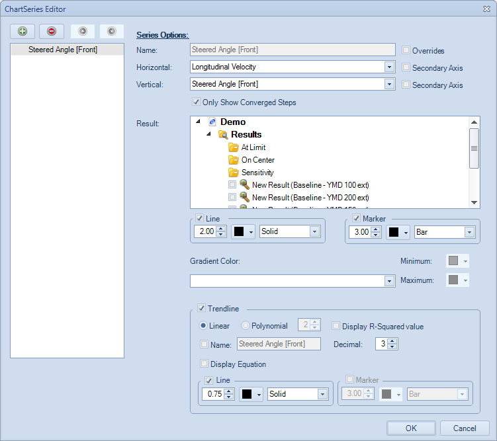497x441 pixels.
Task: Click OK to confirm series
Action: [x=411, y=428]
